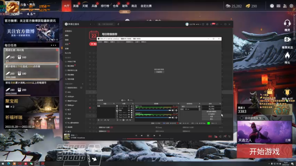Viewport: 296px width, 166px height.
Task: Open source properties gear in OBS sources toolbar
Action: click(x=124, y=120)
